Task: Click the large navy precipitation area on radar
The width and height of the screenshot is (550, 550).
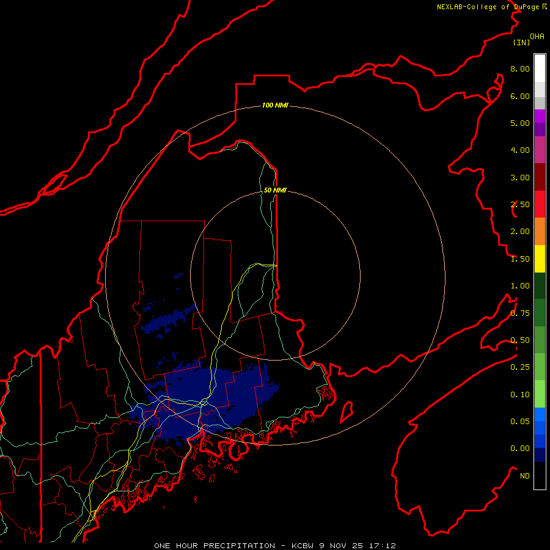Action: coord(204,403)
